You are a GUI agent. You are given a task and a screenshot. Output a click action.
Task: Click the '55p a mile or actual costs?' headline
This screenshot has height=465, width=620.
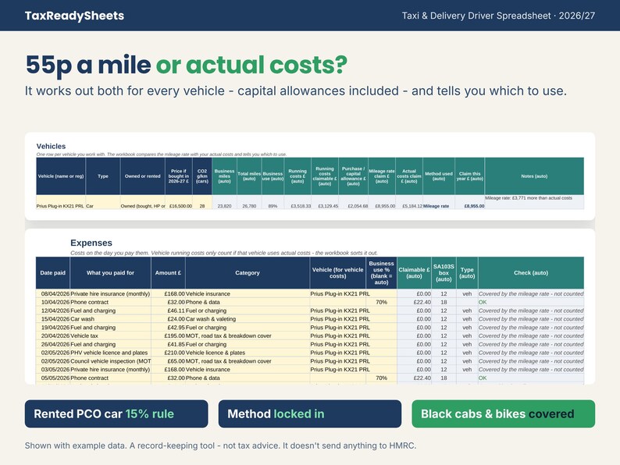[187, 65]
